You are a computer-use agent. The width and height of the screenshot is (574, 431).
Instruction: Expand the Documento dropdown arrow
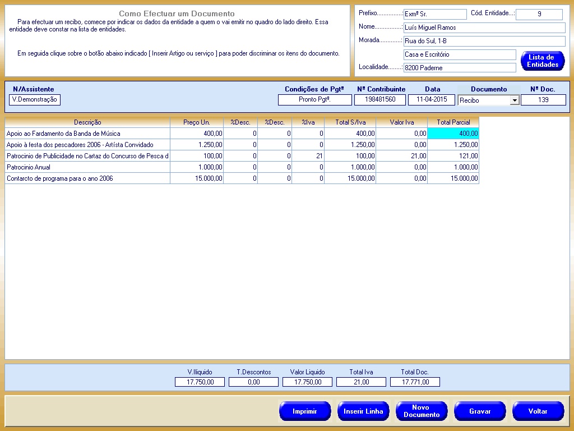pos(514,100)
